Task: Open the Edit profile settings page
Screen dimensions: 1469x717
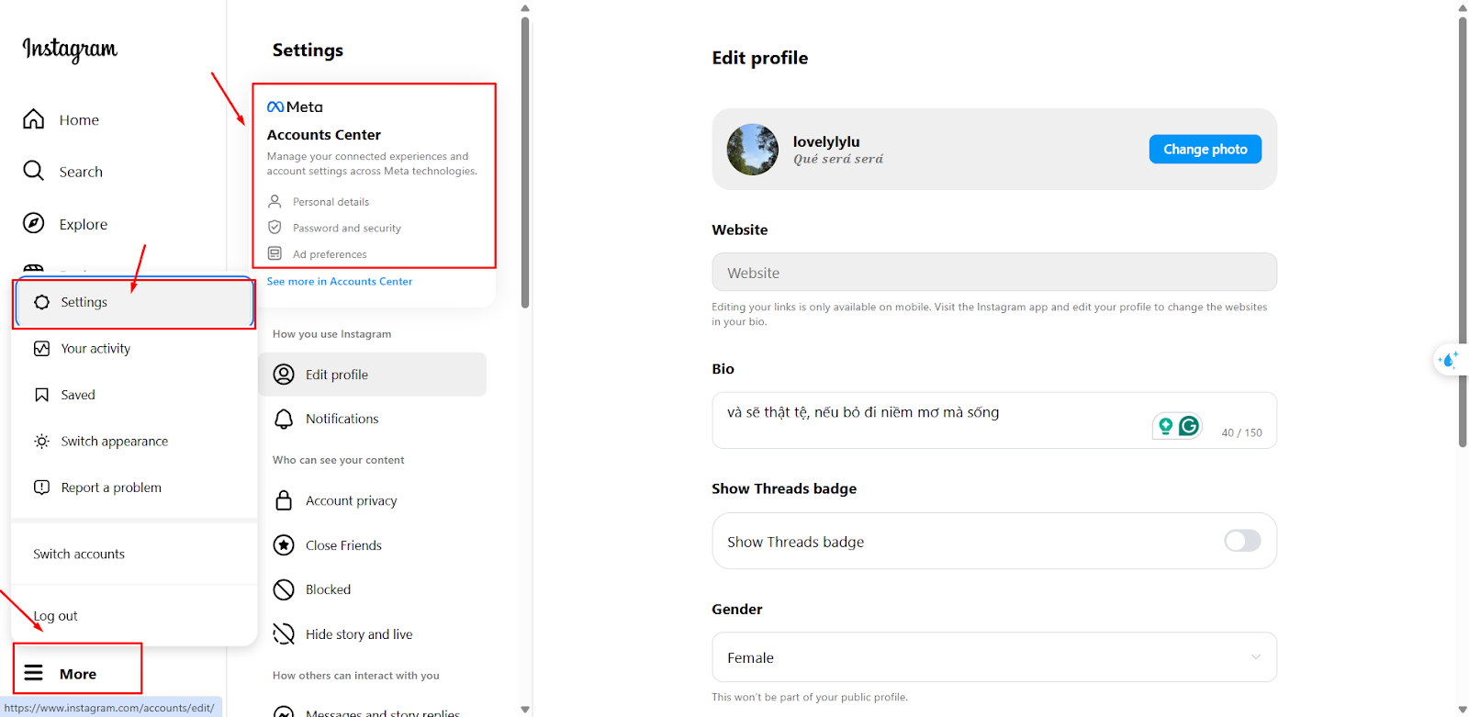Action: click(x=372, y=375)
